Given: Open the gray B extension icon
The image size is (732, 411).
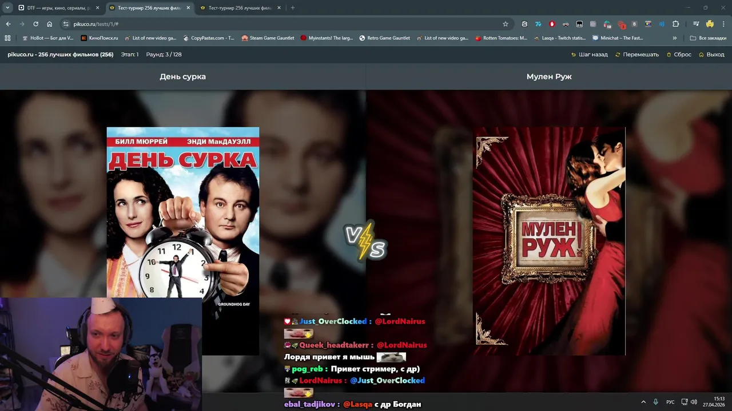Looking at the screenshot, I should pyautogui.click(x=634, y=24).
